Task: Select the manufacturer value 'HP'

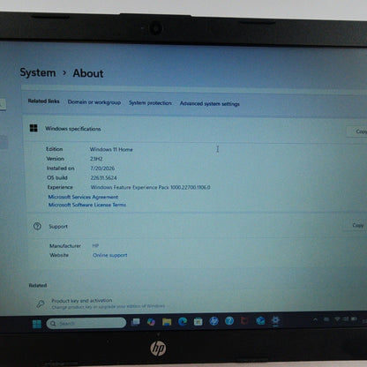Action: (95, 245)
